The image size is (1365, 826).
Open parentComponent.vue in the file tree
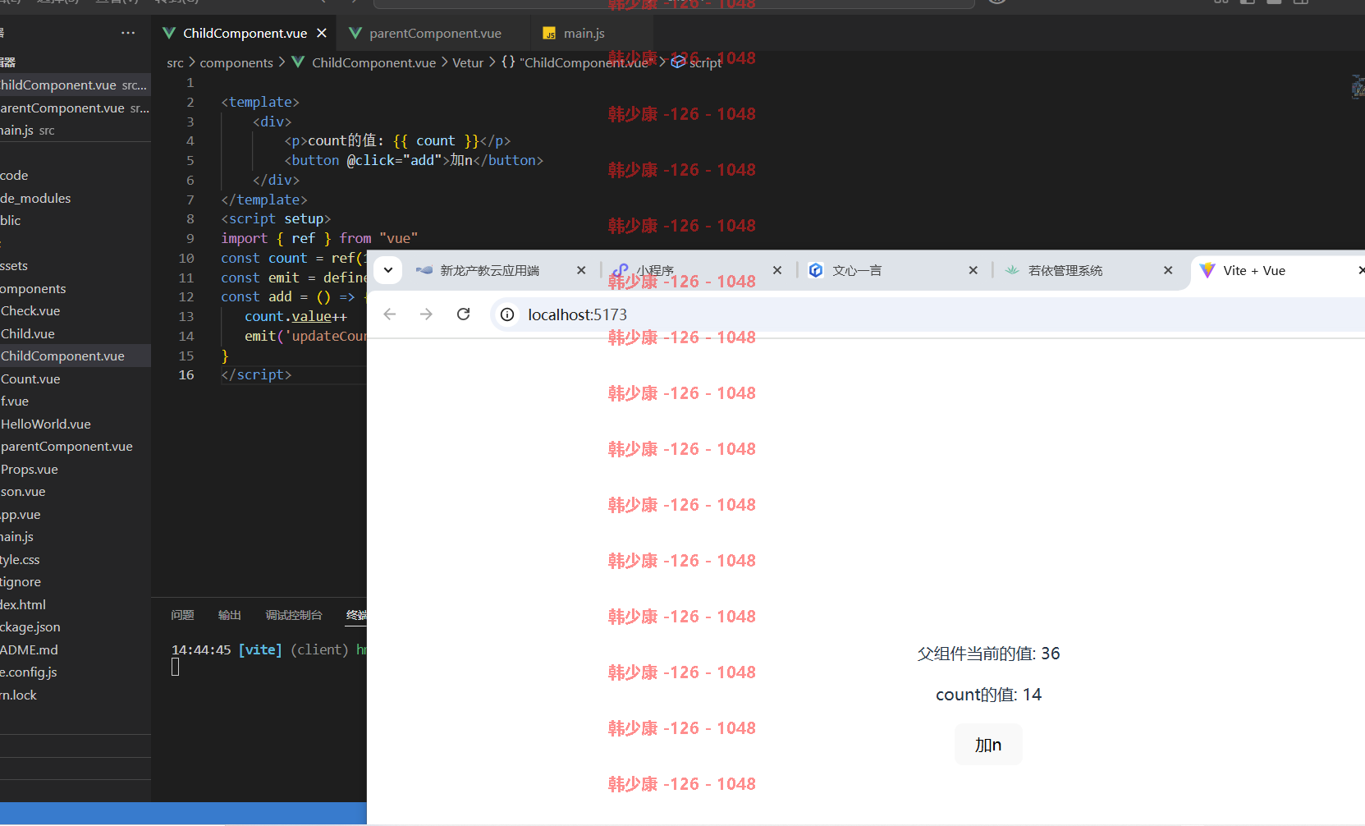(x=75, y=446)
